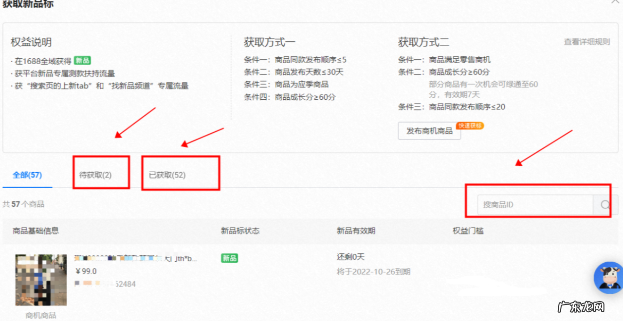Open the 已获取(52) tab
The image size is (623, 321).
click(x=167, y=175)
